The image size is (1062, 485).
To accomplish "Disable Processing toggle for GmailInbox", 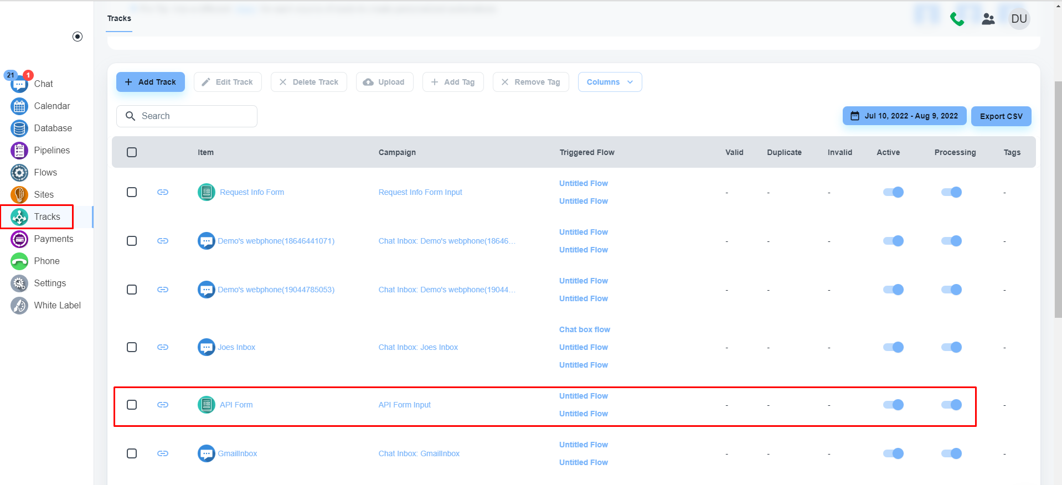I will coord(951,453).
